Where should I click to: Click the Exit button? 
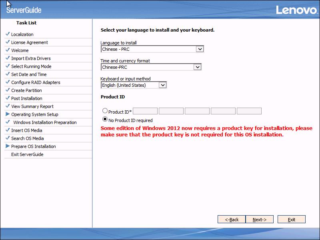click(x=292, y=219)
